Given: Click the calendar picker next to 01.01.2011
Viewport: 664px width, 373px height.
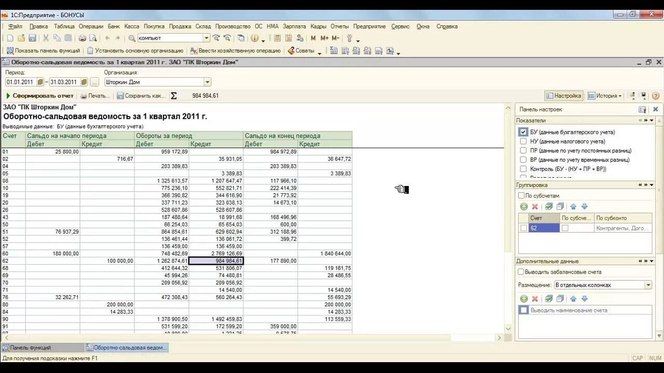Looking at the screenshot, I should click(40, 82).
